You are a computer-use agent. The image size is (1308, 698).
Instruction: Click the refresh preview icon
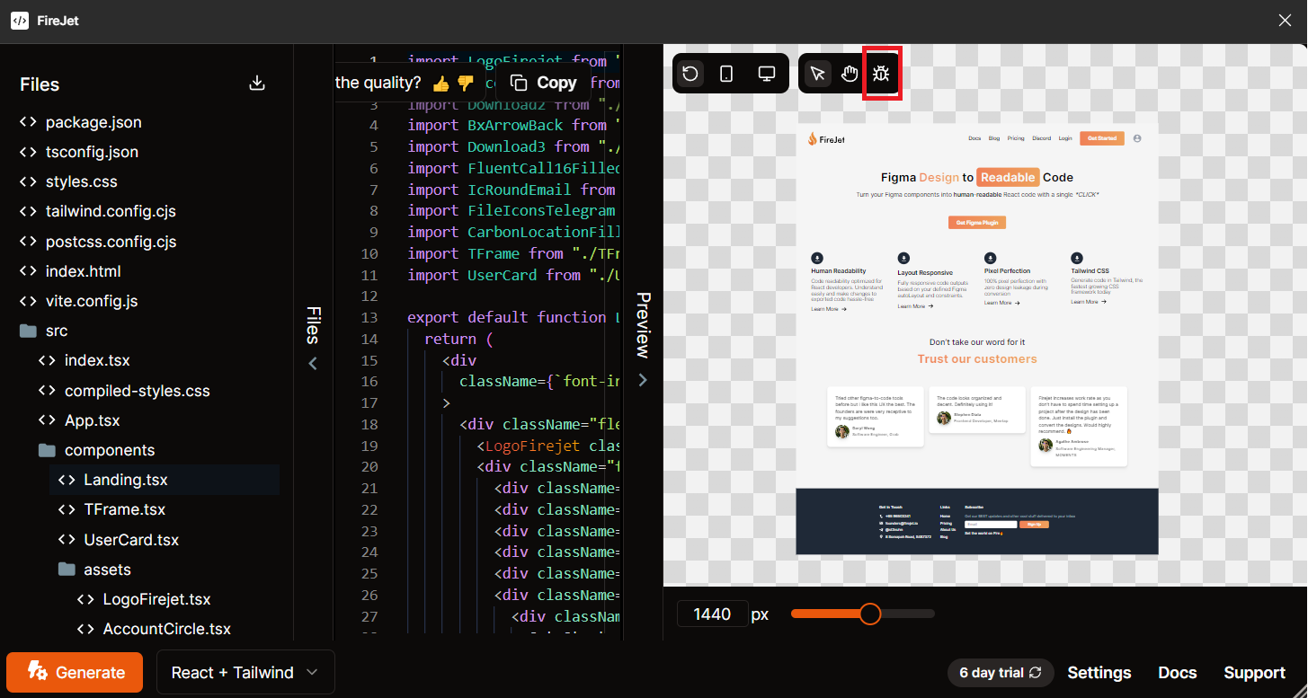coord(690,73)
